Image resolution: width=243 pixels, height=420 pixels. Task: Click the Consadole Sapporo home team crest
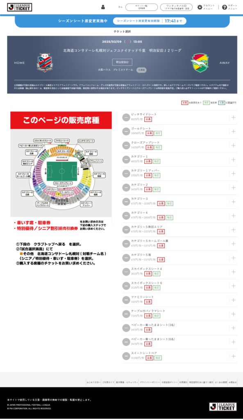point(45,63)
